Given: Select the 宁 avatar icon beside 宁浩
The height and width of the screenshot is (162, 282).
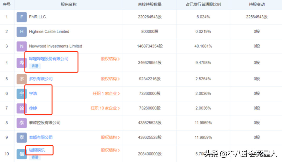Looking at the screenshot, I should pos(22,94).
